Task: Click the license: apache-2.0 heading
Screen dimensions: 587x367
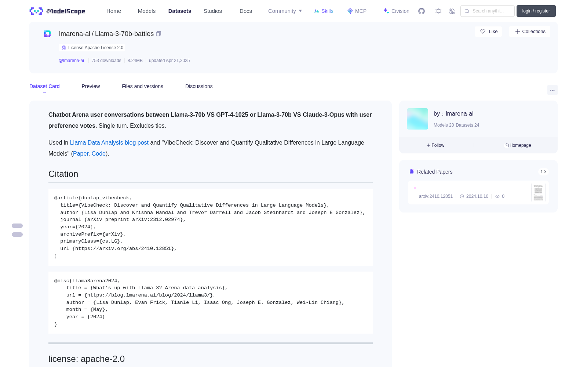Action: coord(87,359)
